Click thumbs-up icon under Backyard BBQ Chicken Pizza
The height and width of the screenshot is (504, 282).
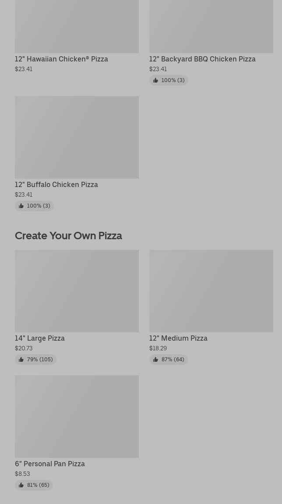155,80
